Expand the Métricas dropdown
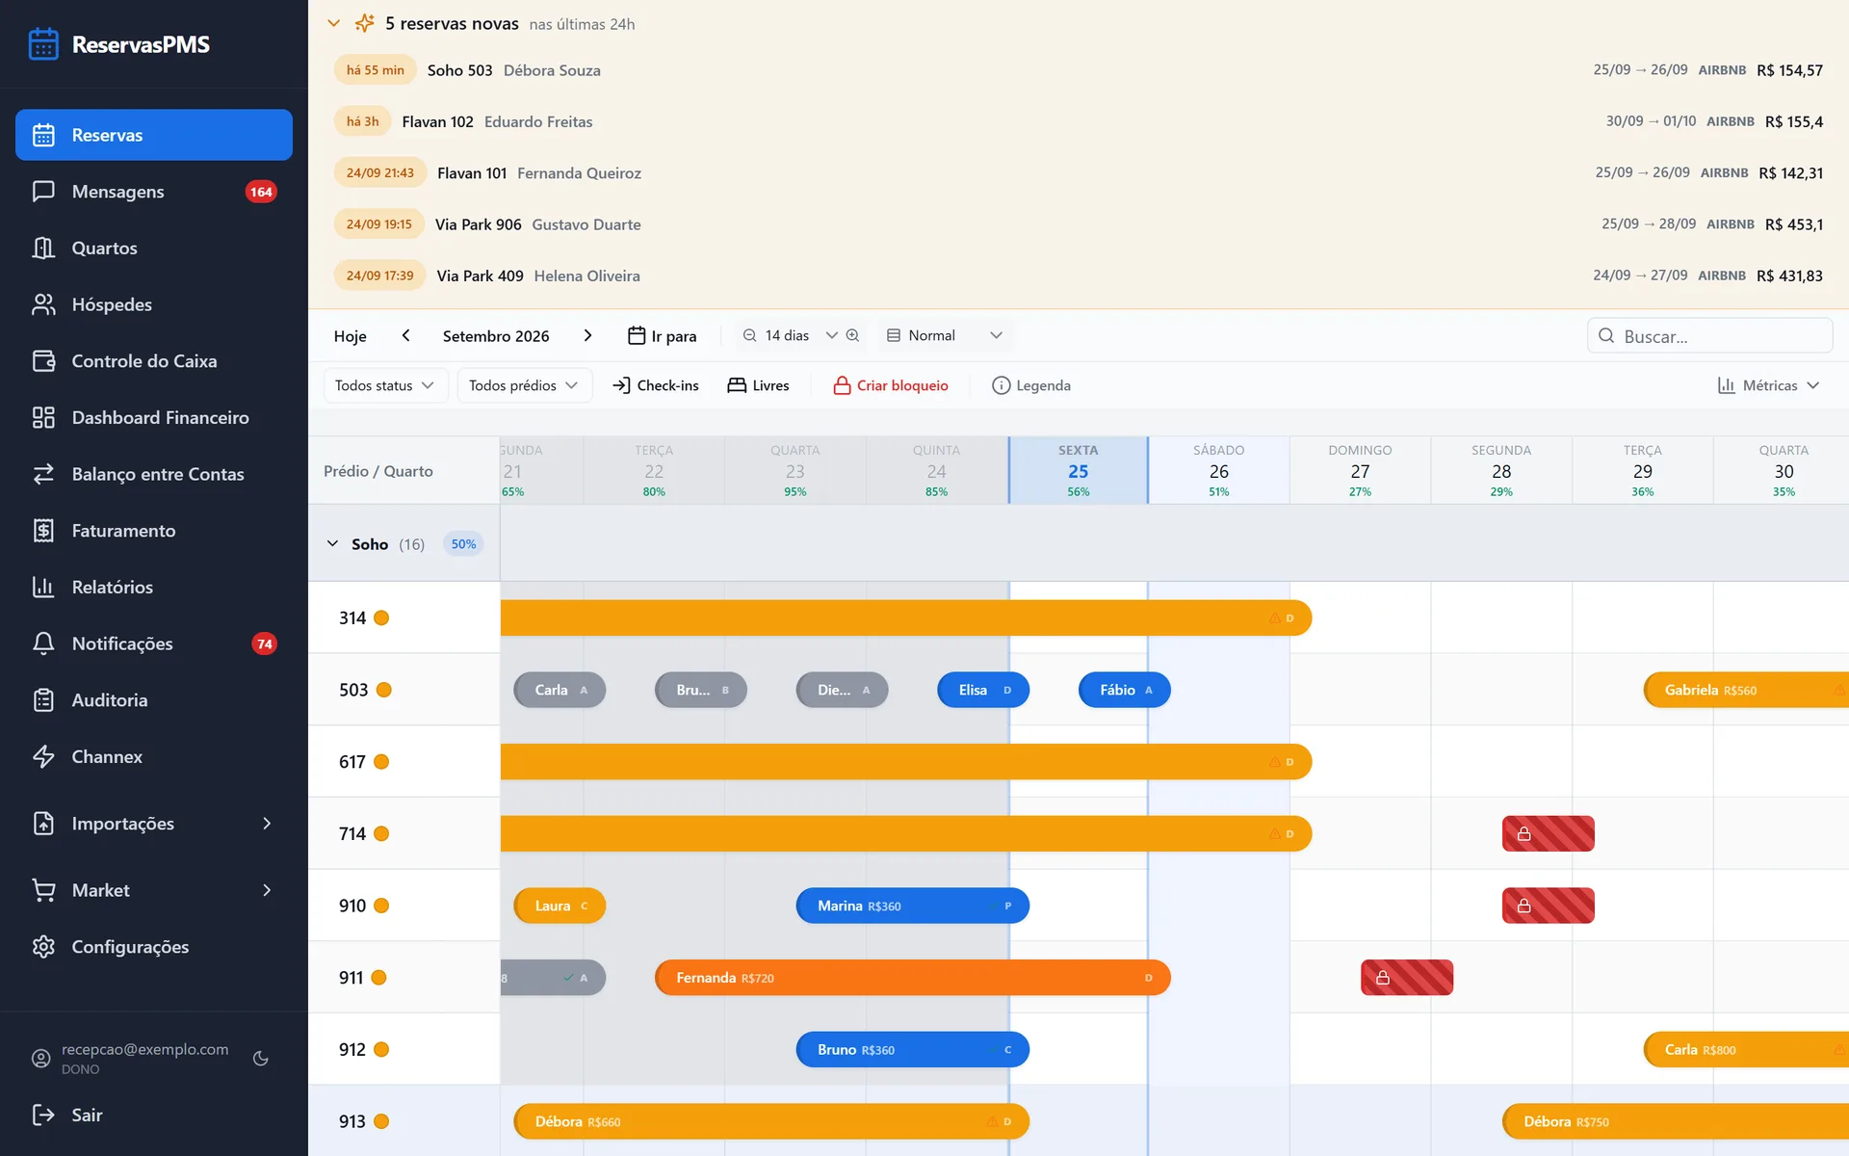The width and height of the screenshot is (1849, 1156). [x=1769, y=385]
